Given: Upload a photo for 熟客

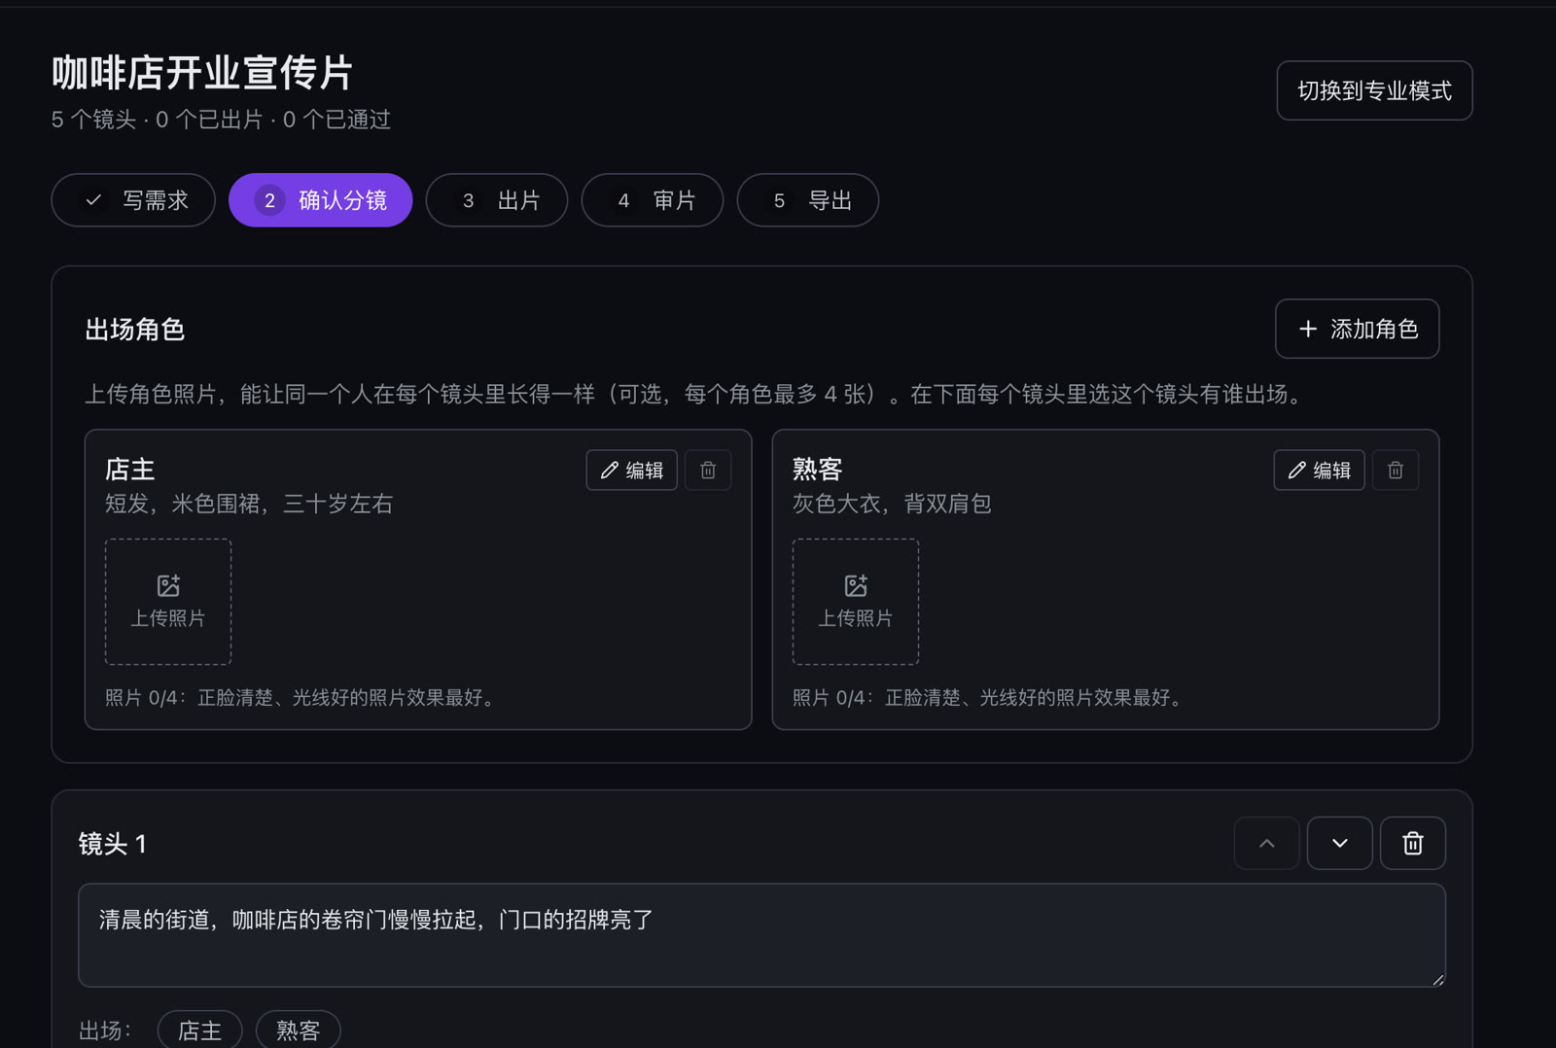Looking at the screenshot, I should [x=856, y=602].
